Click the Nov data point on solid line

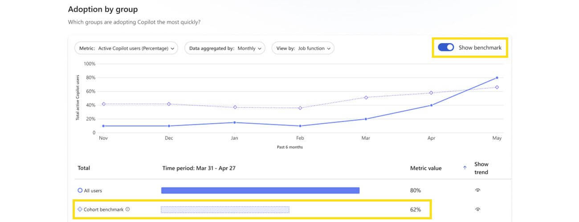tap(103, 126)
